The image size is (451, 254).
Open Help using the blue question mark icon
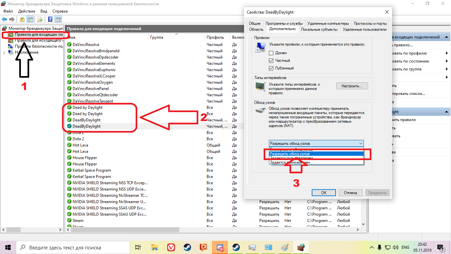click(50, 19)
